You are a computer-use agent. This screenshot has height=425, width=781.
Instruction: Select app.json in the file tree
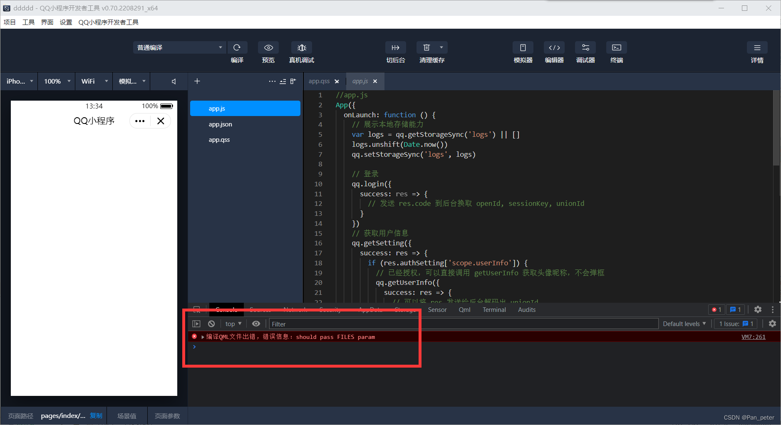(245, 124)
